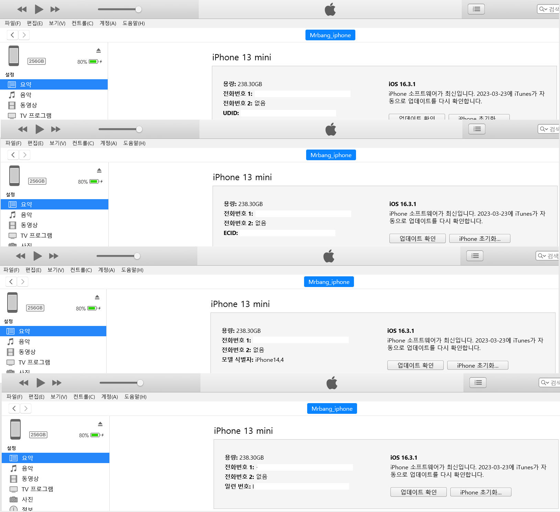Go forward using the arrow in UDID window
560x512 pixels.
point(24,35)
